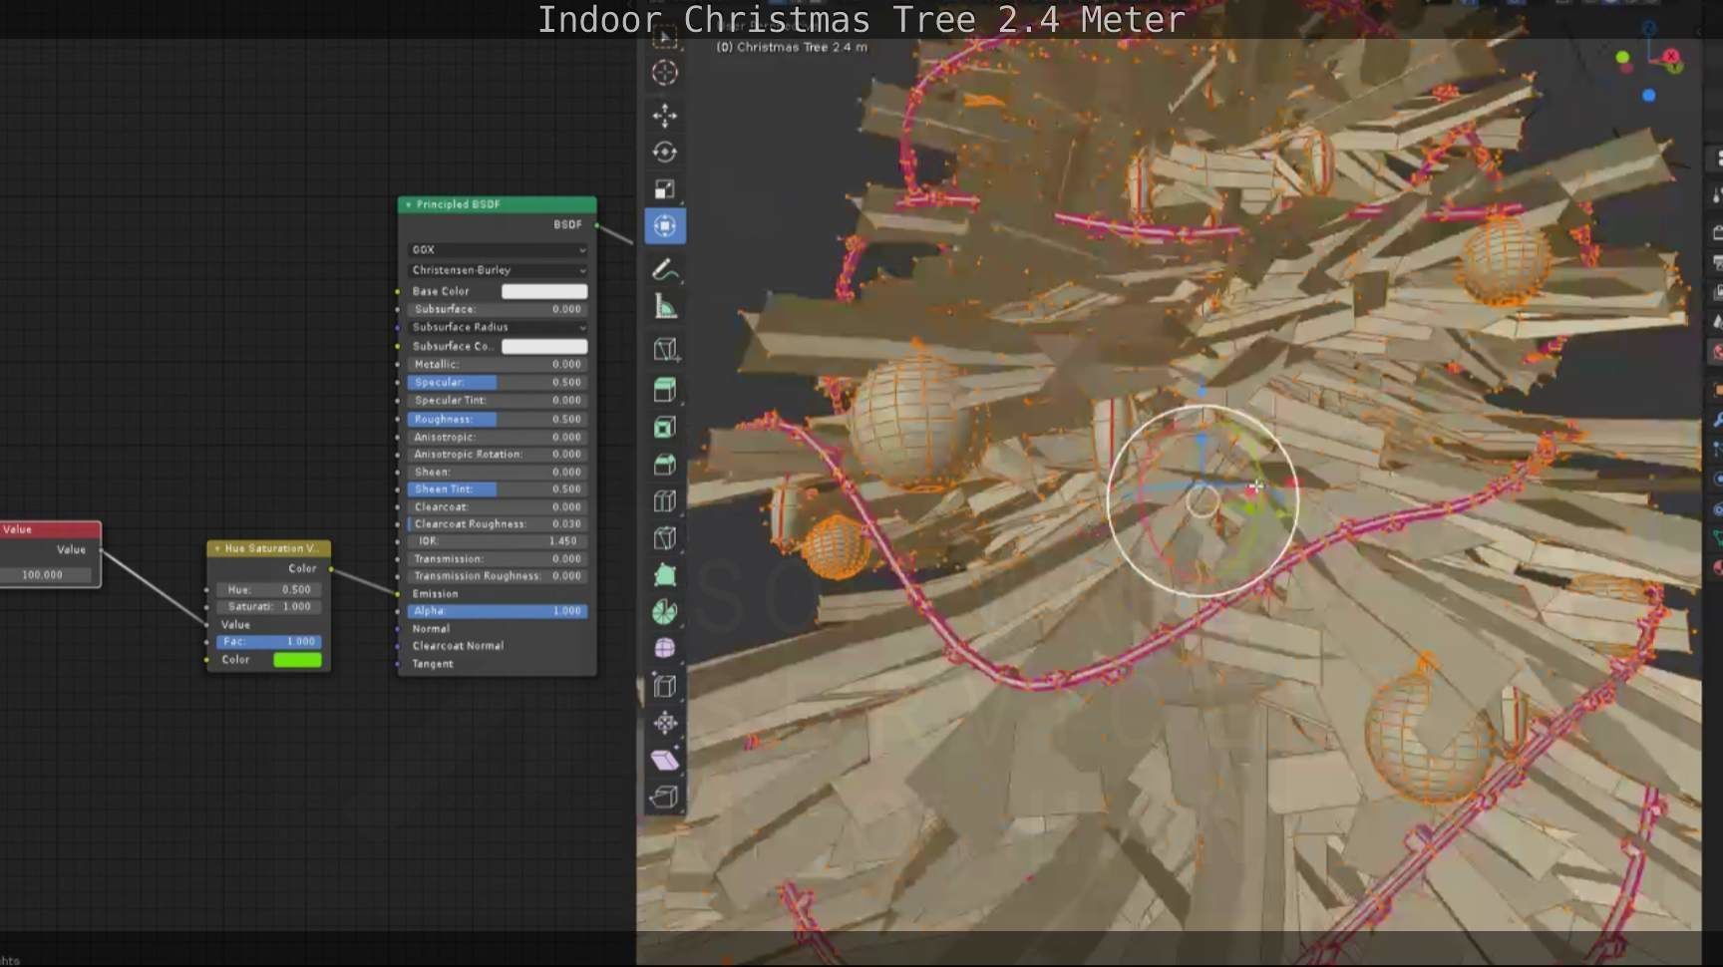The height and width of the screenshot is (967, 1723).
Task: Collapse the Hue Saturation Value node
Action: pos(217,549)
